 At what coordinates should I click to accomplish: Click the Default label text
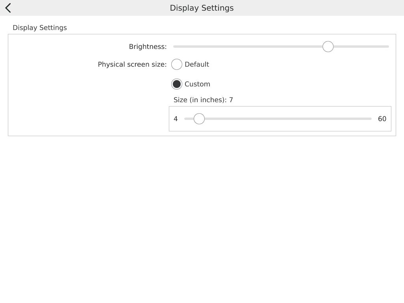pos(197,64)
